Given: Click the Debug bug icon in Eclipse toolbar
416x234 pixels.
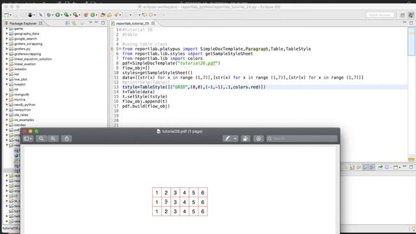Looking at the screenshot, I should tap(49, 15).
